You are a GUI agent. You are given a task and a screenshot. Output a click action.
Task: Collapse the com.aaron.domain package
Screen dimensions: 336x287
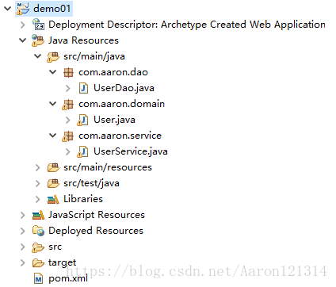(x=53, y=104)
